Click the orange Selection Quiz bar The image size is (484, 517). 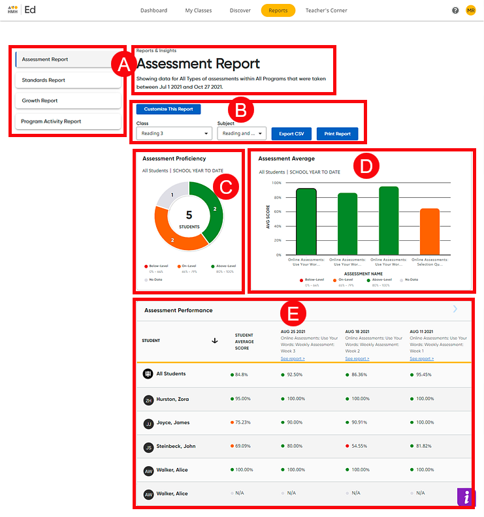430,232
